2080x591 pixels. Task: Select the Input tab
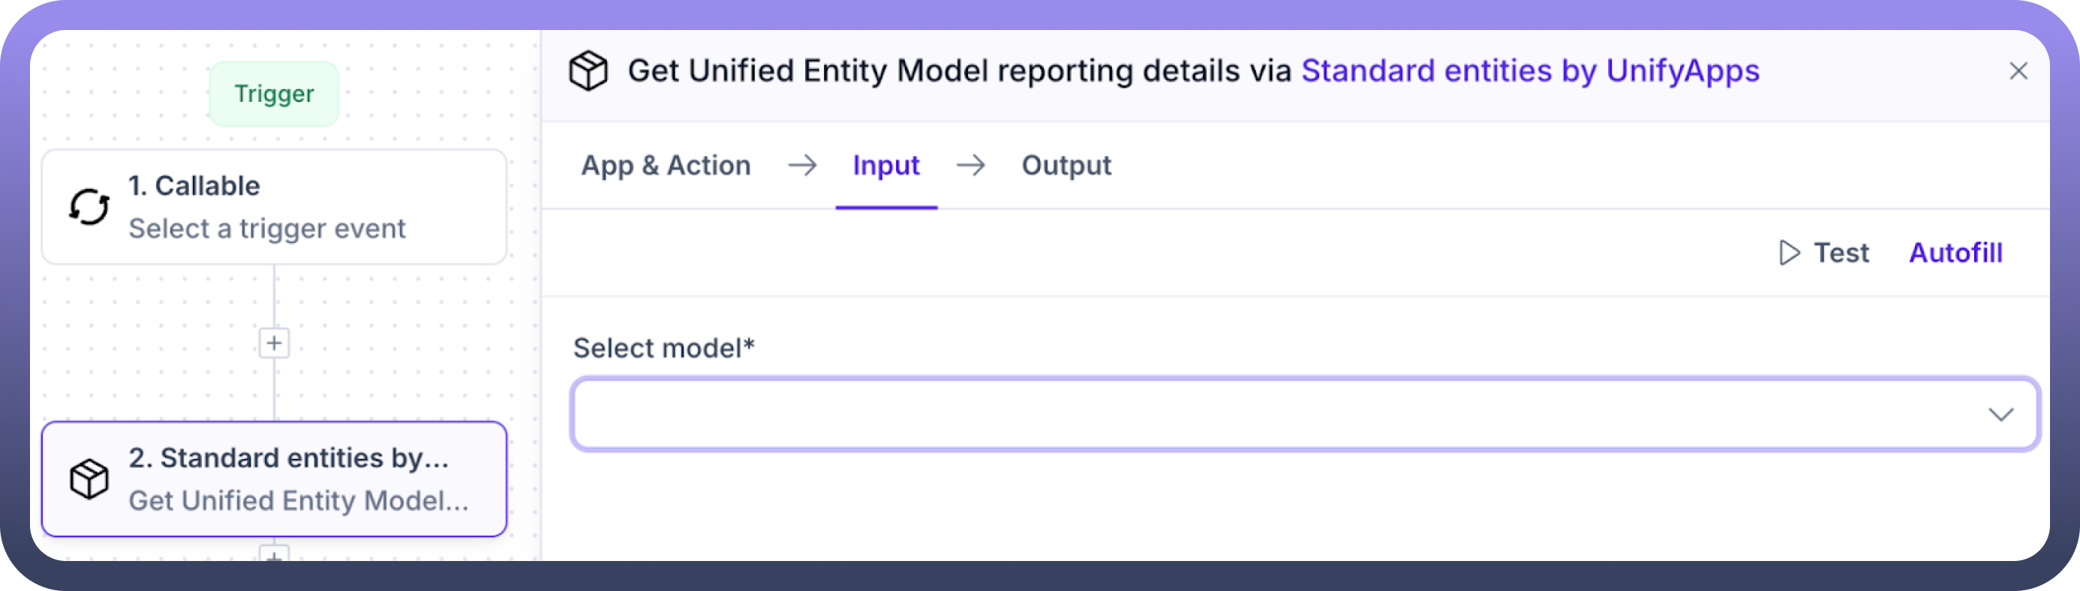[x=885, y=166]
